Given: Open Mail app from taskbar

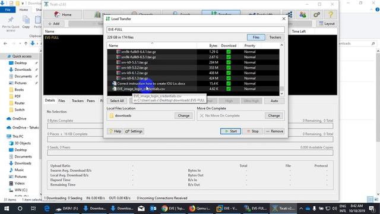Looking at the screenshot, I should (x=141, y=209).
